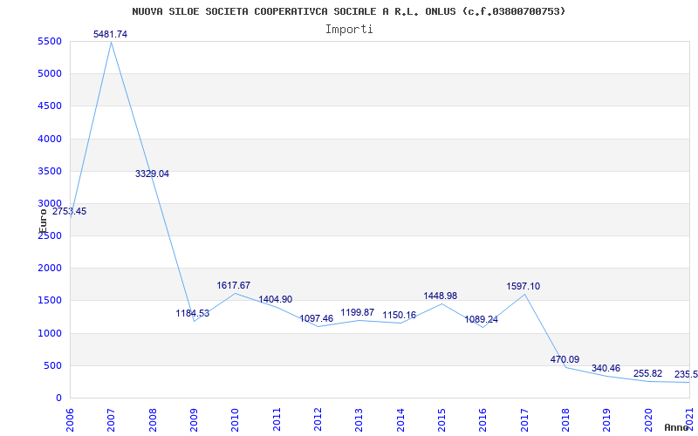The height and width of the screenshot is (436, 698).
Task: Select the 1184.53 data label
Action: tap(192, 313)
